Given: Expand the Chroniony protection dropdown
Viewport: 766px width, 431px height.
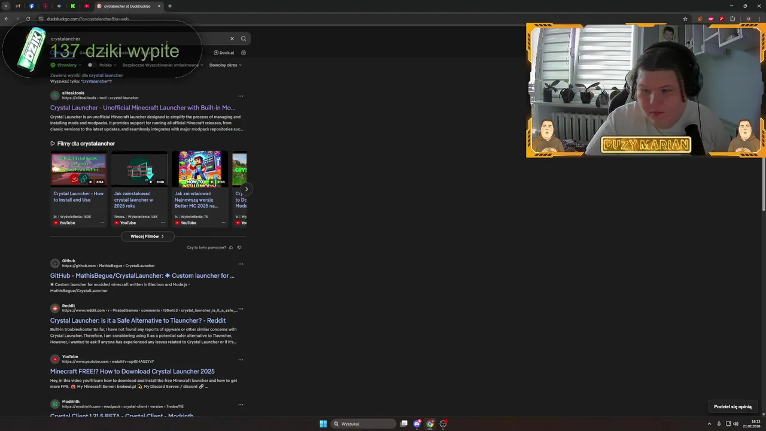Looking at the screenshot, I should tap(66, 65).
